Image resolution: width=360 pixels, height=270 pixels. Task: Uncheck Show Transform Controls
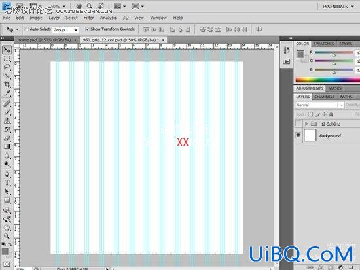[87, 29]
